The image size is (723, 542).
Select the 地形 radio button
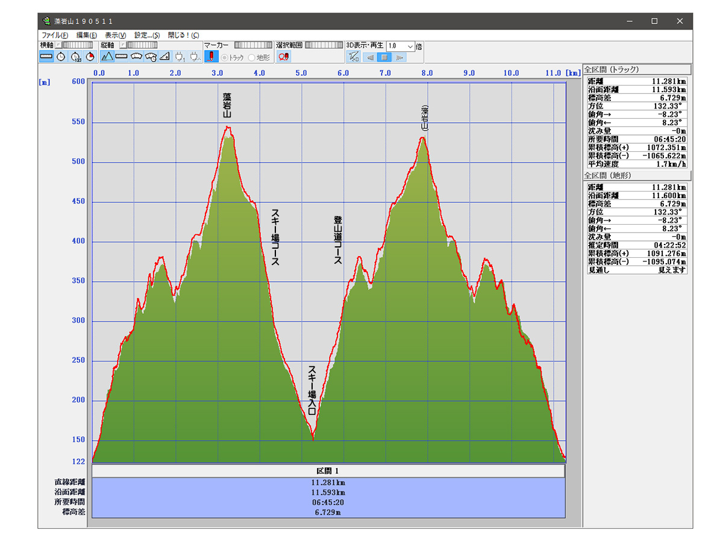coord(252,58)
